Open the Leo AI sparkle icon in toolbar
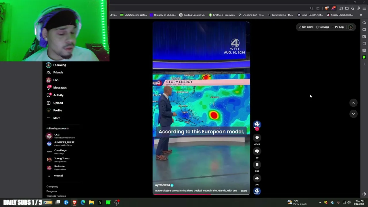This screenshot has width=368, height=207. (353, 8)
